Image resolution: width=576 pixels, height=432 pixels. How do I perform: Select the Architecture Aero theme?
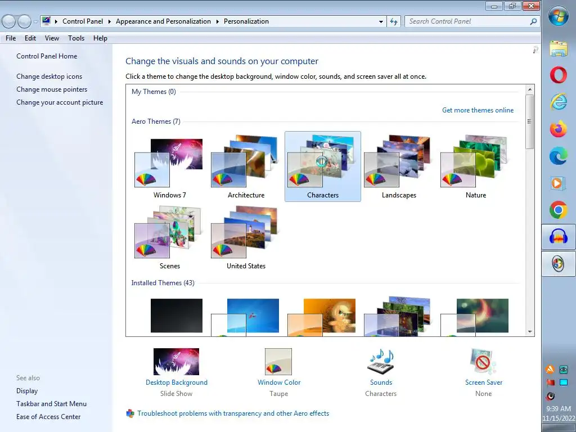pos(246,168)
